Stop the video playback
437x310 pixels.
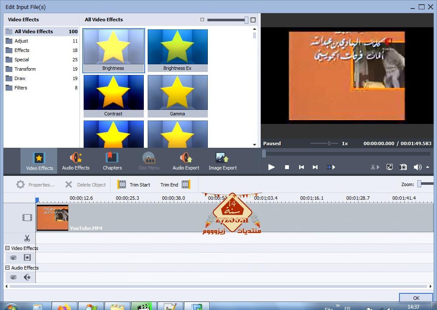point(287,167)
